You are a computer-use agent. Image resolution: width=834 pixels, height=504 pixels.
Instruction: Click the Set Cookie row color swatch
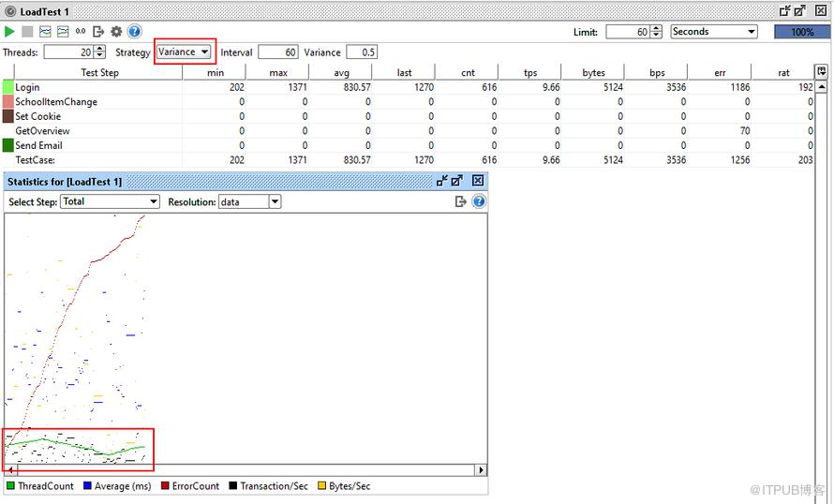8,116
